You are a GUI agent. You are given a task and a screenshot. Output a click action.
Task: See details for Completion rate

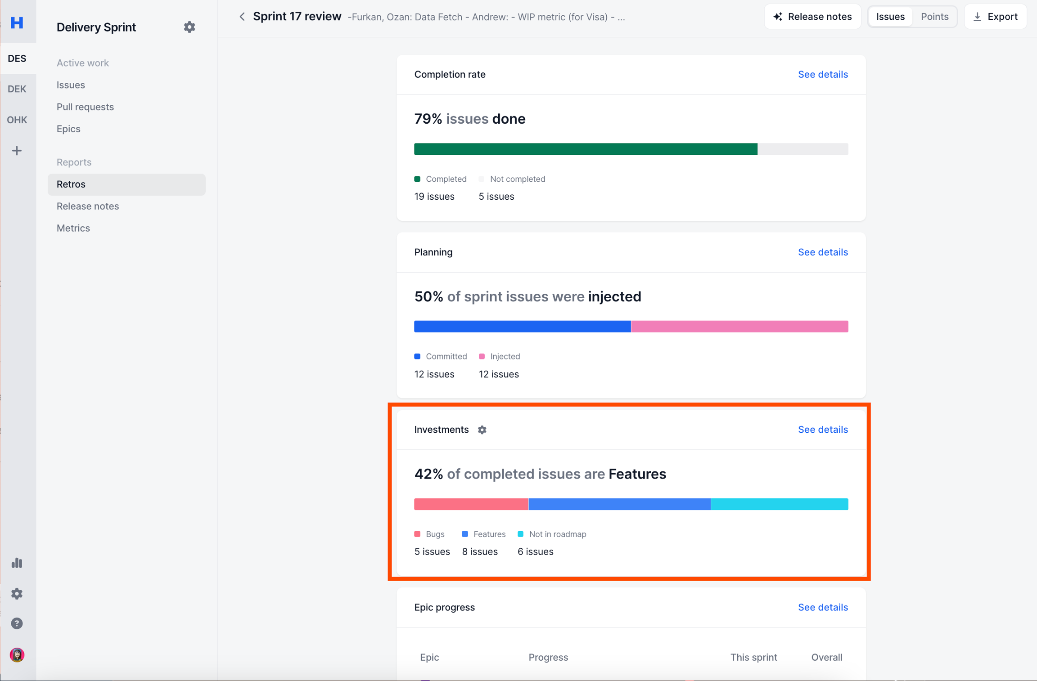(x=823, y=74)
